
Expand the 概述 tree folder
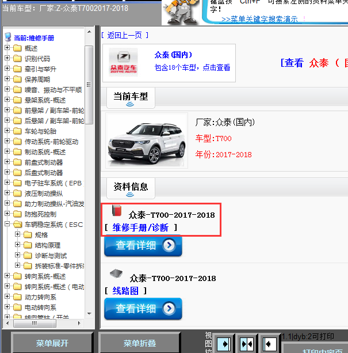(7, 48)
